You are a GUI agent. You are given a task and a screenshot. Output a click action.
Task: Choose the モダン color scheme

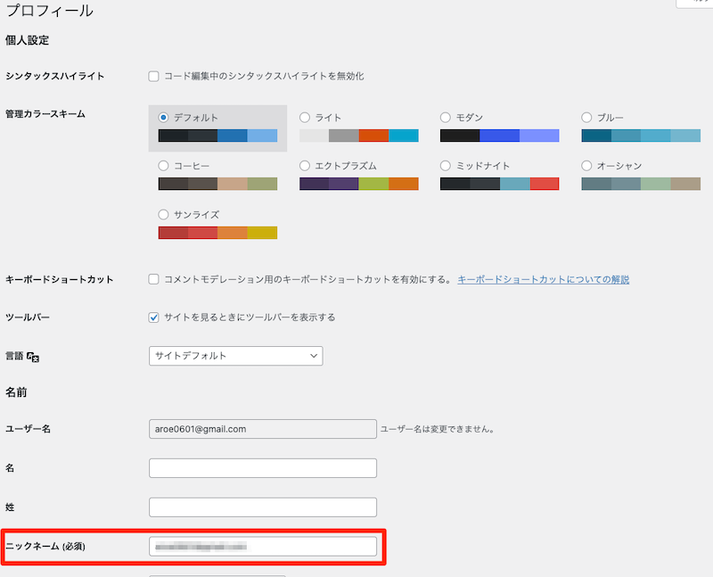pyautogui.click(x=446, y=118)
